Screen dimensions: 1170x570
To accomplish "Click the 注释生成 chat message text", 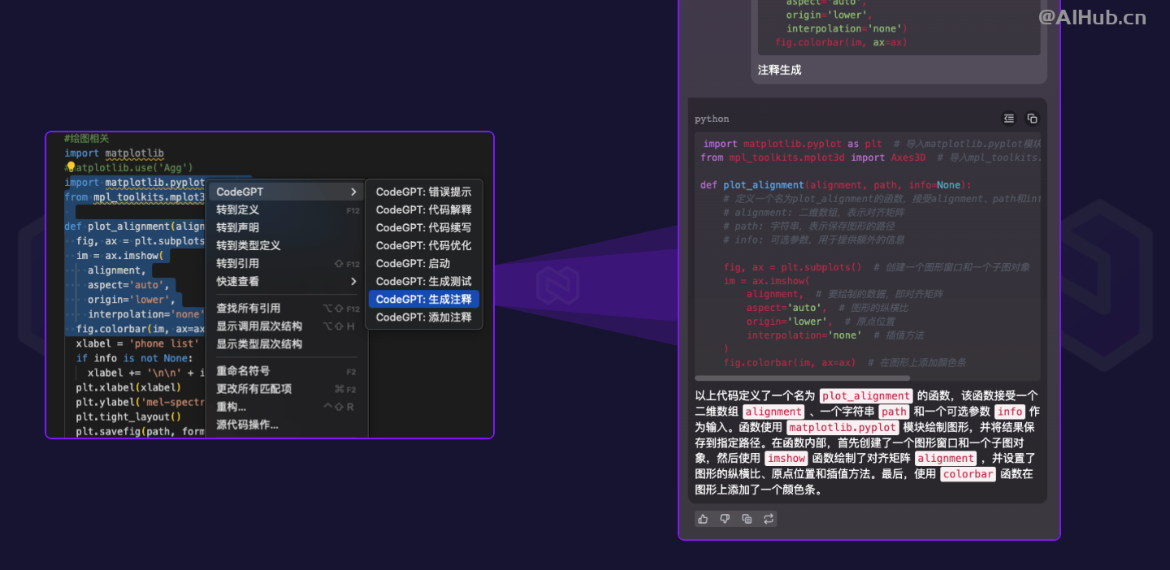I will [x=780, y=70].
